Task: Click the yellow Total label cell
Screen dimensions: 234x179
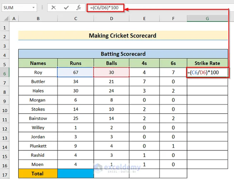Action: click(38, 174)
